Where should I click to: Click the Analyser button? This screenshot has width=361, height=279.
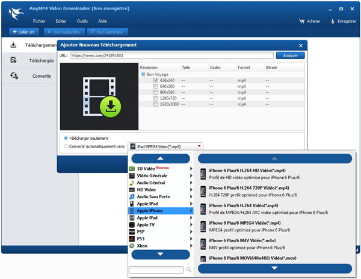291,55
